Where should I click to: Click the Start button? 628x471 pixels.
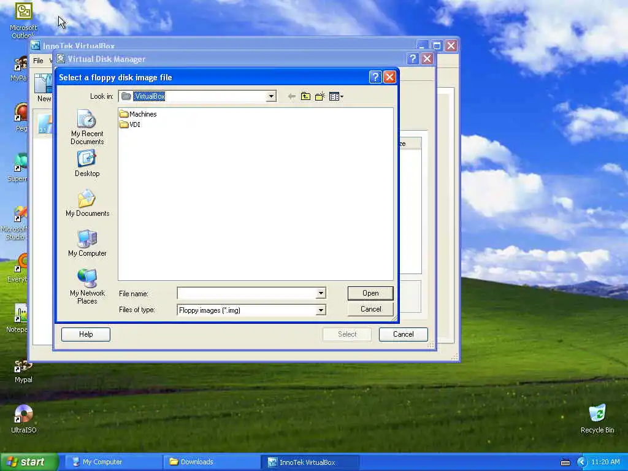click(29, 462)
